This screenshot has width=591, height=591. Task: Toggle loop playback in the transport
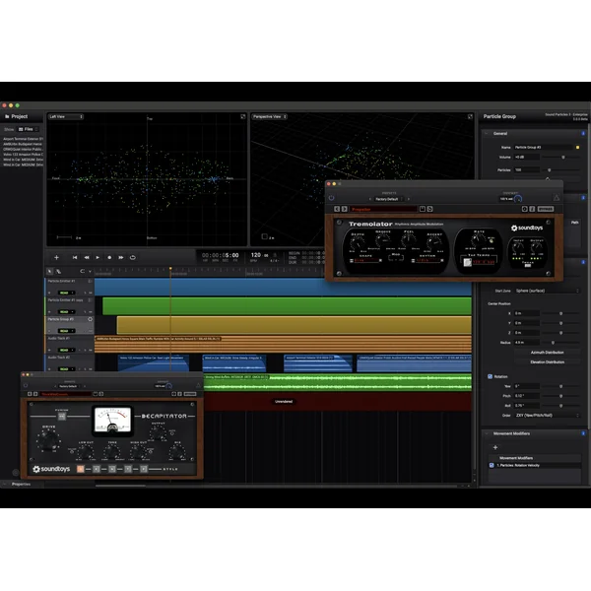point(133,257)
